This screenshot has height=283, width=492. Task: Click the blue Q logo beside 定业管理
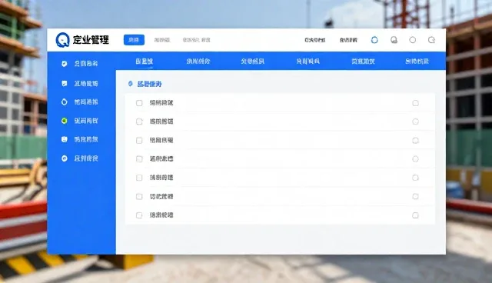[x=62, y=40]
